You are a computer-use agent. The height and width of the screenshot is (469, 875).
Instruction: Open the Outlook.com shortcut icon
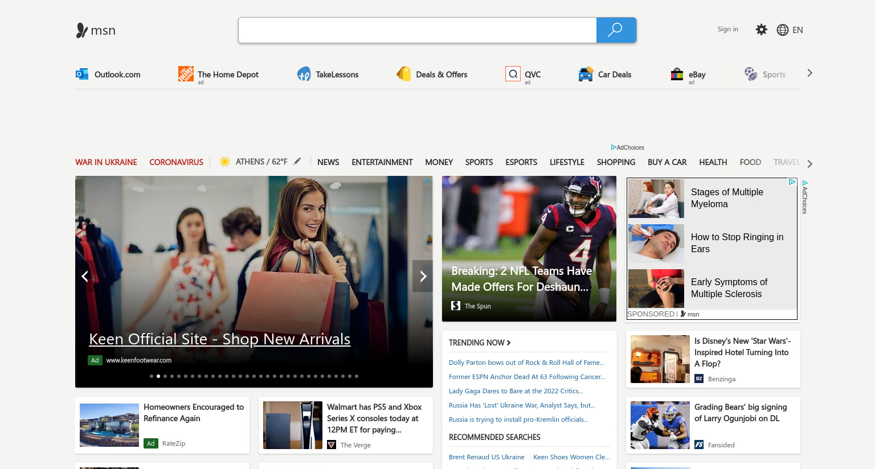click(x=82, y=74)
